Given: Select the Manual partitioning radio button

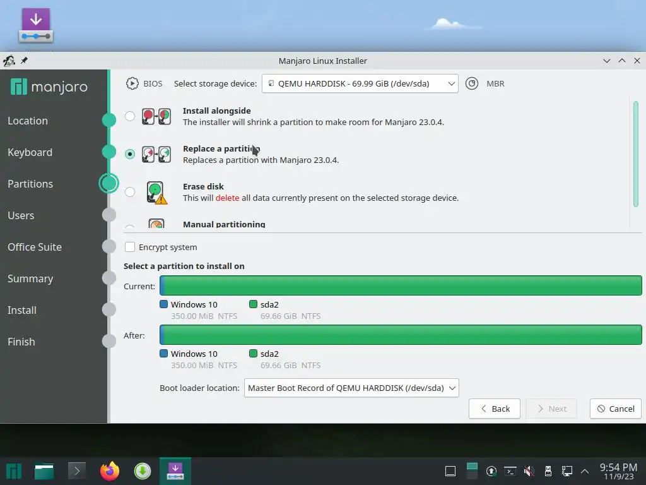Looking at the screenshot, I should click(x=130, y=227).
